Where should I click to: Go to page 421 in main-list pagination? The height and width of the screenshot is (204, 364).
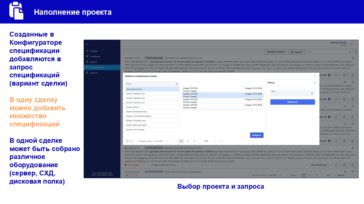pos(329,175)
